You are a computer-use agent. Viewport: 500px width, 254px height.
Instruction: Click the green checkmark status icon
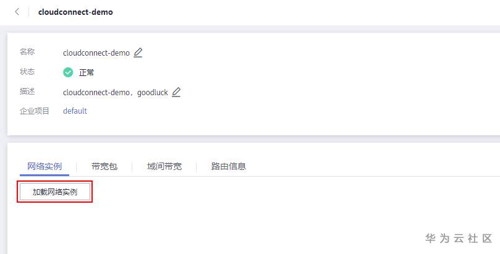[68, 72]
